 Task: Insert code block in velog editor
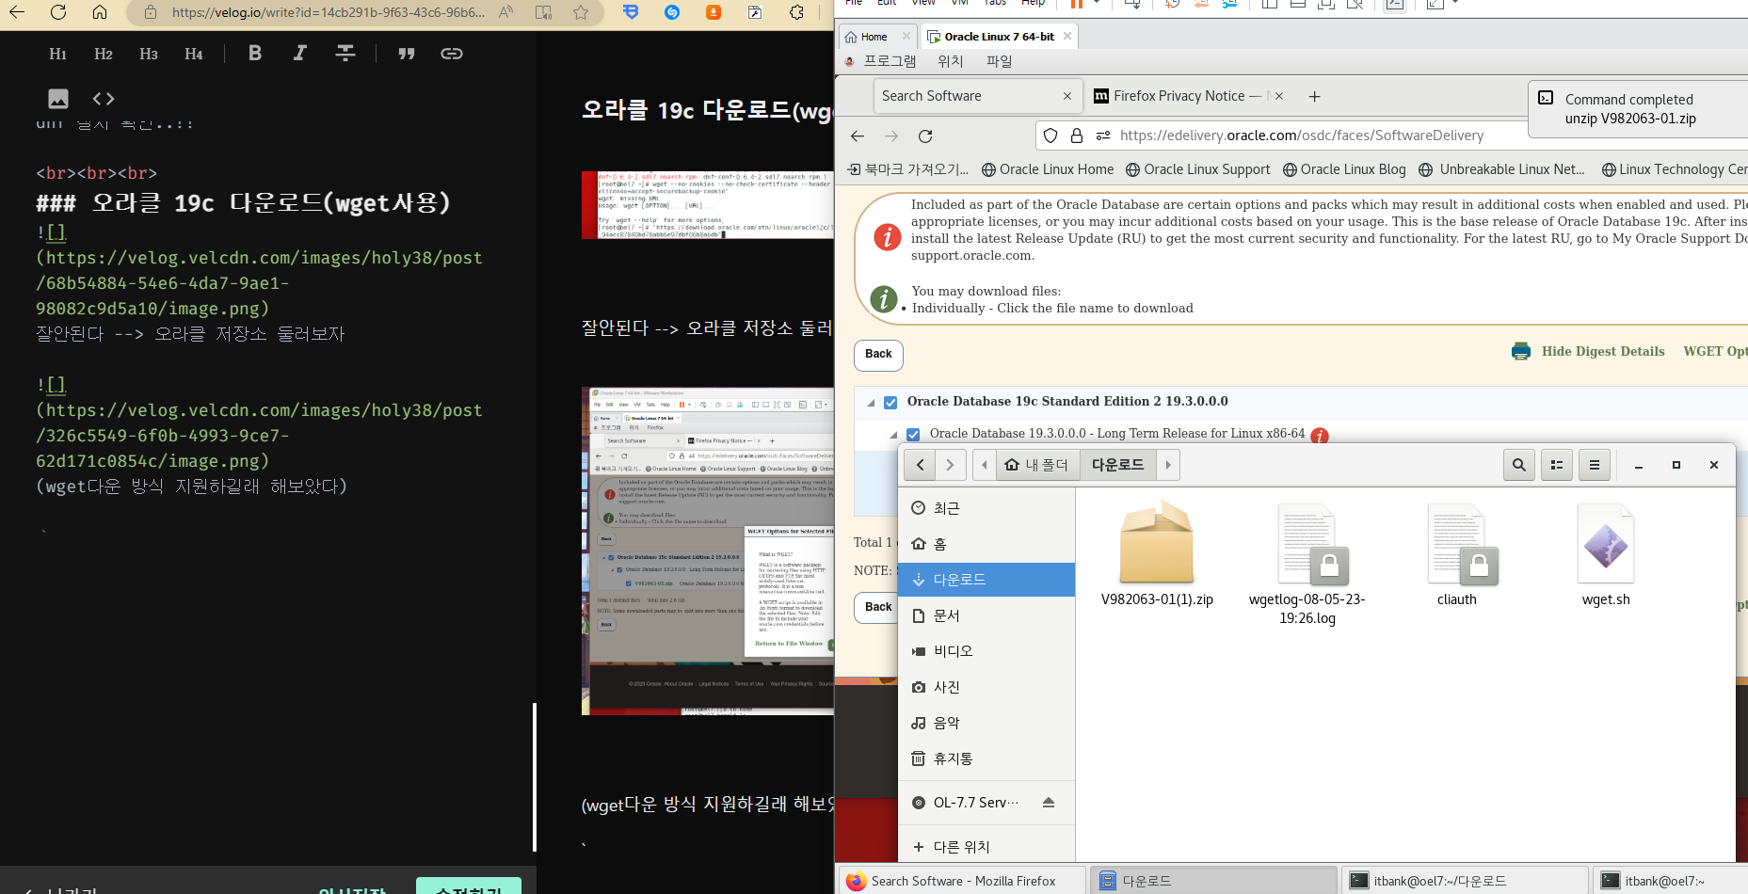[x=104, y=99]
